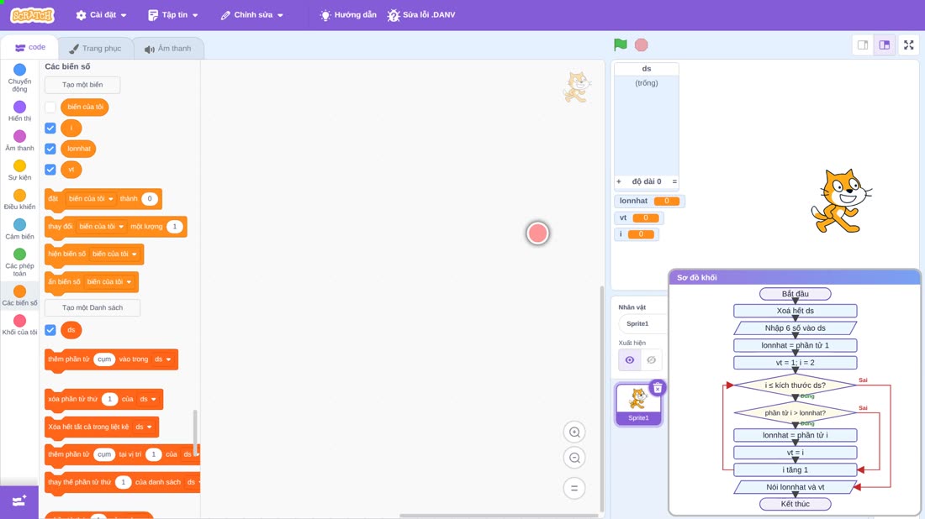Uncheck the 'vt' variable checkbox
This screenshot has height=519, width=925.
(x=50, y=170)
